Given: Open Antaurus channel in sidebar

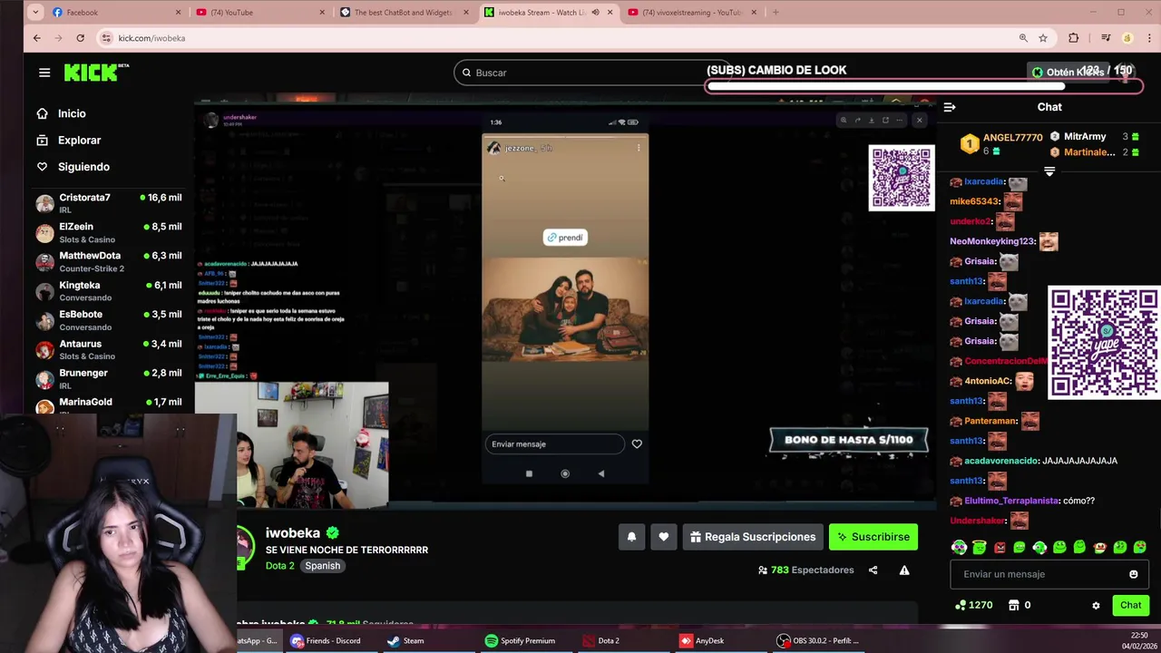Looking at the screenshot, I should [109, 349].
